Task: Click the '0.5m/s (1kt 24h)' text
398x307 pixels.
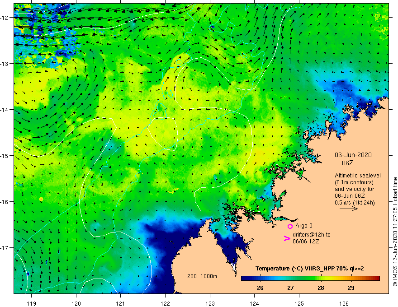Action: (x=355, y=203)
